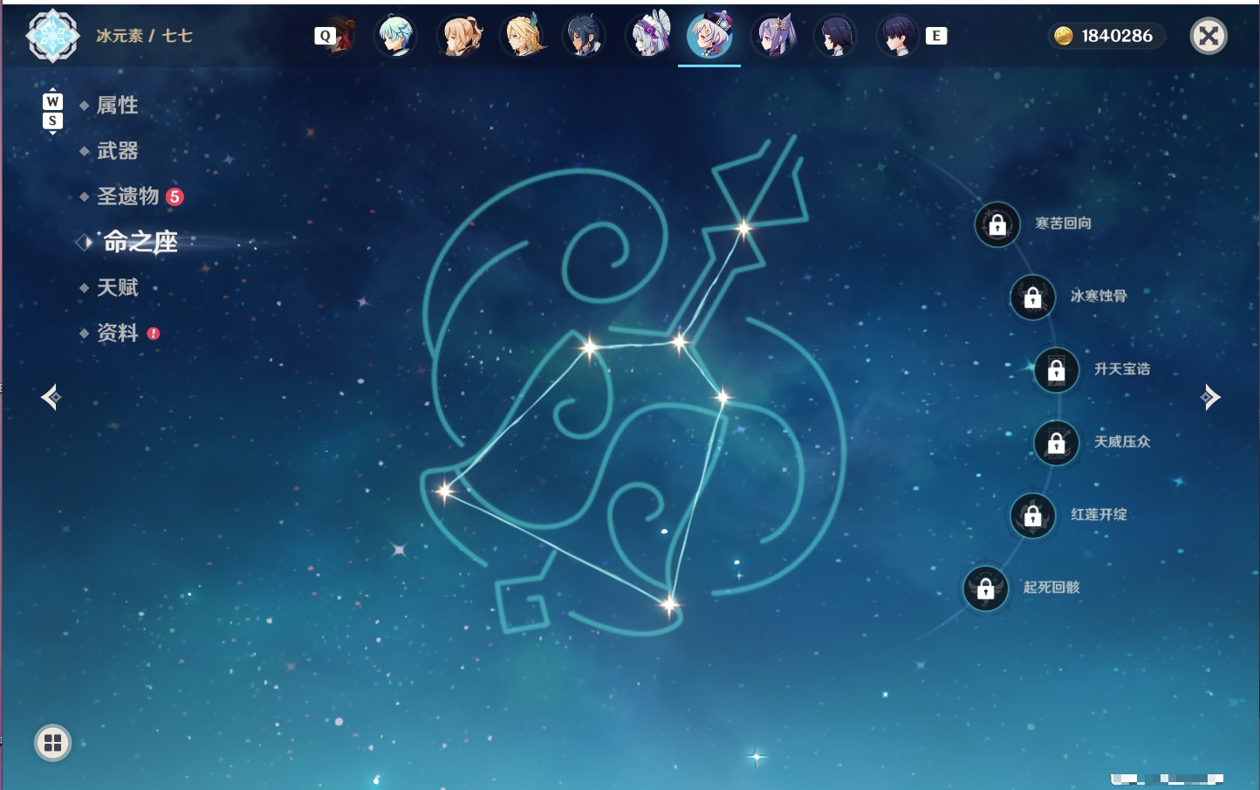Click the 红莲开绽 constellation label
Viewport: 1260px width, 790px height.
[x=1099, y=514]
